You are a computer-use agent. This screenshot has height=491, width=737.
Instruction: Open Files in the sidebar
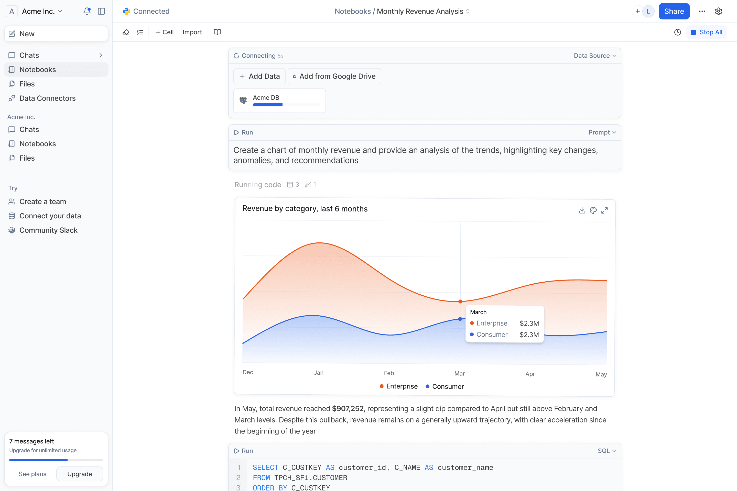coord(27,84)
